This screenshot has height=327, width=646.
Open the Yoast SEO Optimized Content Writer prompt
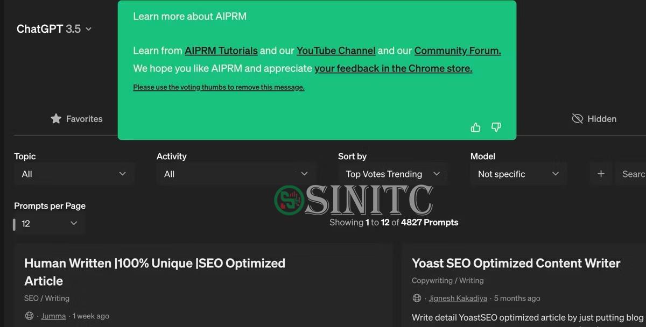click(516, 263)
